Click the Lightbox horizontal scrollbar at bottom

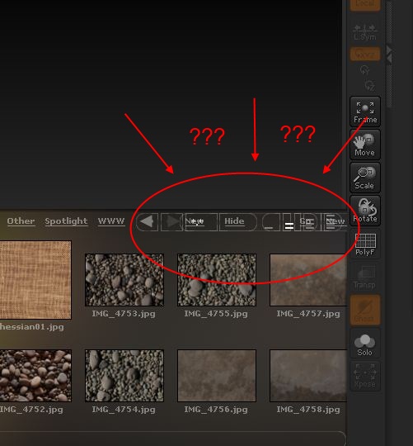tap(172, 438)
